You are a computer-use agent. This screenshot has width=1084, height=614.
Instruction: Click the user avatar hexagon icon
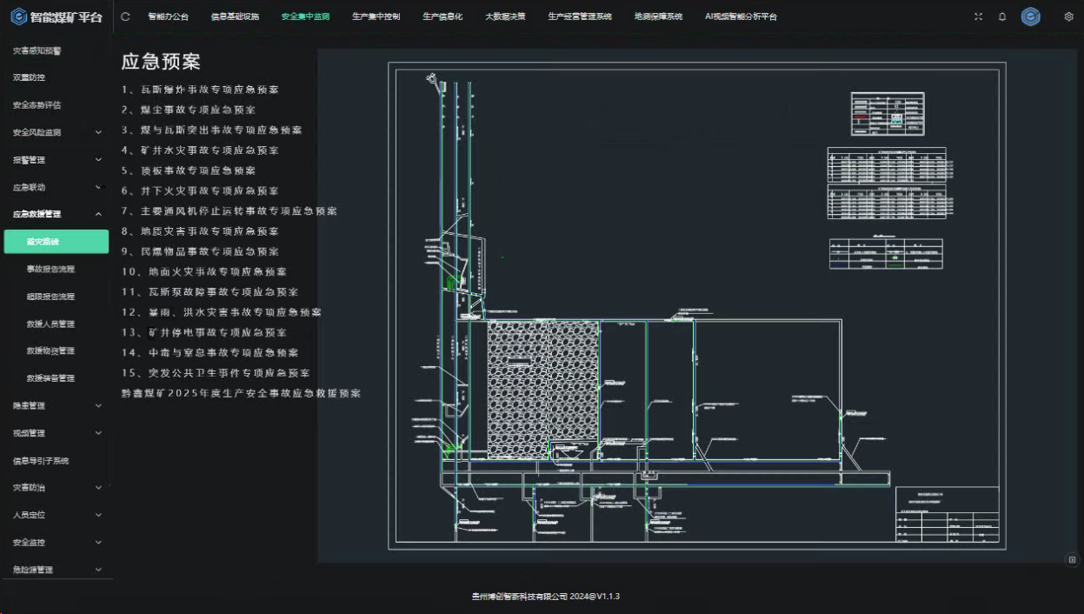1031,17
